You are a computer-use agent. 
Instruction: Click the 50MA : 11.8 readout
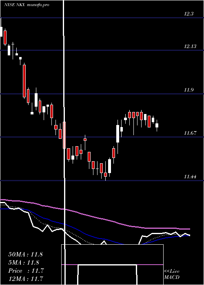[25, 254]
